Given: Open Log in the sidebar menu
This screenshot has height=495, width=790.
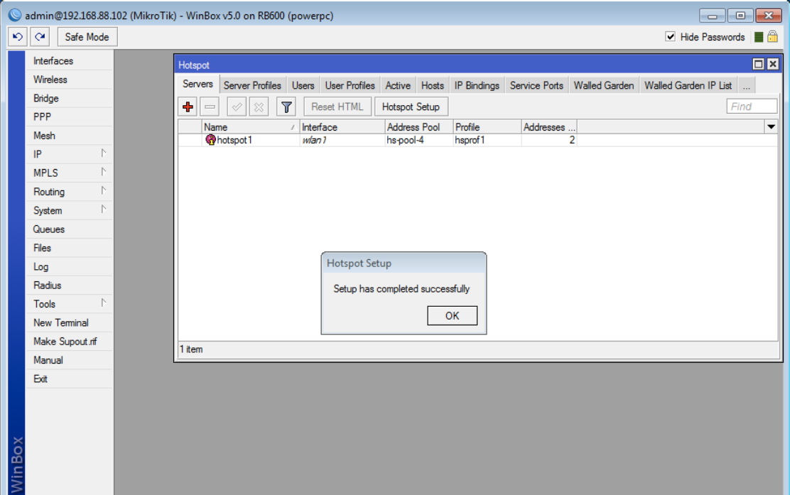Looking at the screenshot, I should [68, 266].
